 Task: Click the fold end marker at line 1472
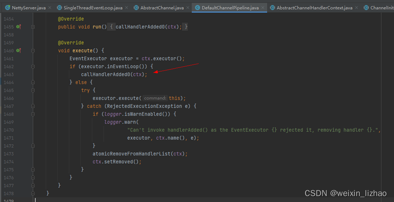tap(33, 145)
